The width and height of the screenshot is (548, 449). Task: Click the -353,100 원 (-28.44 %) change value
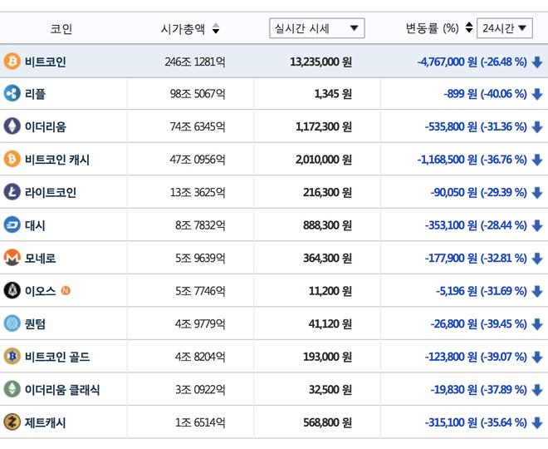pyautogui.click(x=476, y=225)
